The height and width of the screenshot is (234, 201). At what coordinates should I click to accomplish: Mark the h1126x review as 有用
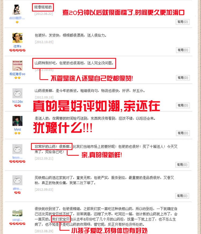[x=183, y=105]
